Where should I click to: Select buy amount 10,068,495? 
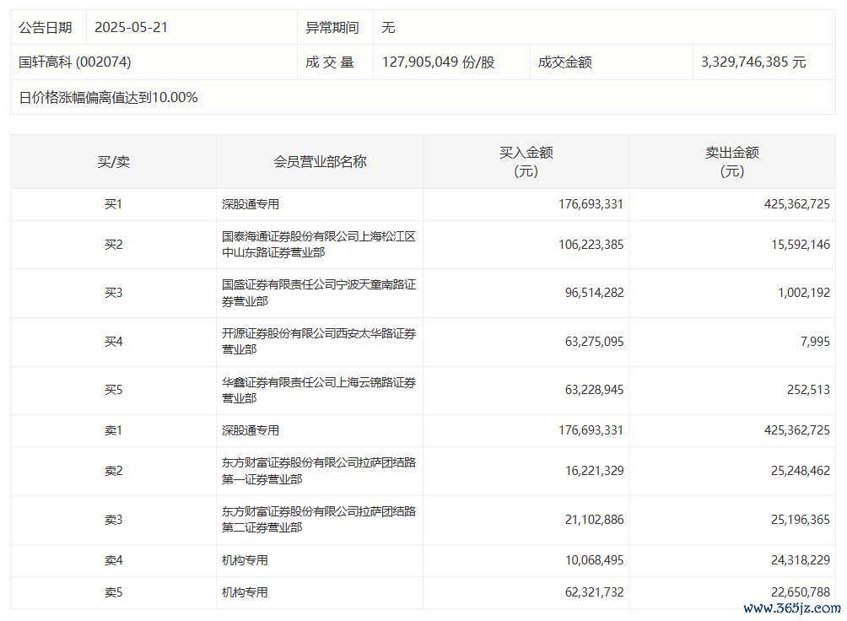[594, 560]
